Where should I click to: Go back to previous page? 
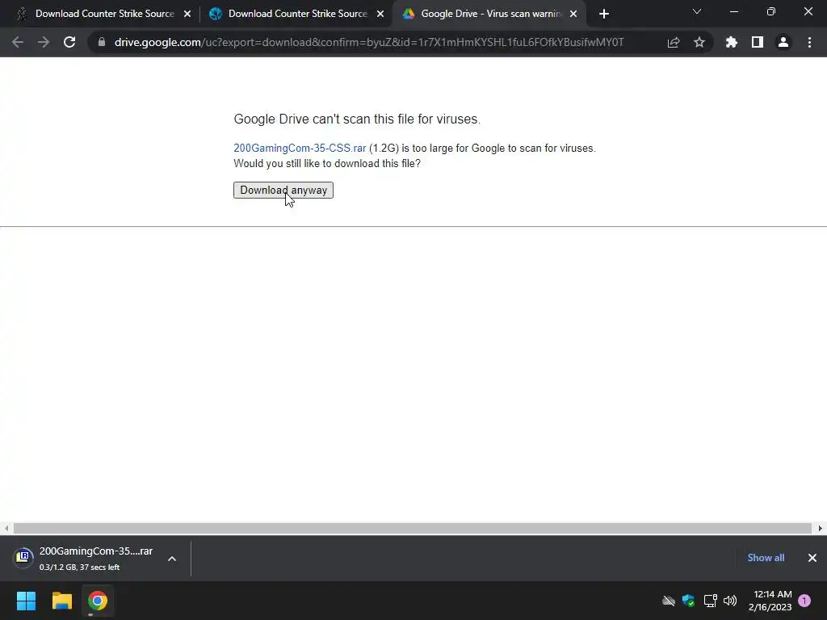tap(18, 42)
